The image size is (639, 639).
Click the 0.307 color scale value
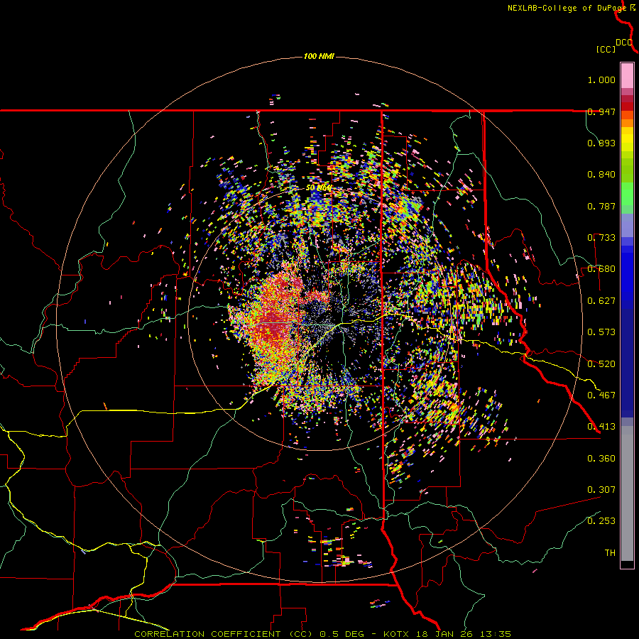(x=601, y=490)
